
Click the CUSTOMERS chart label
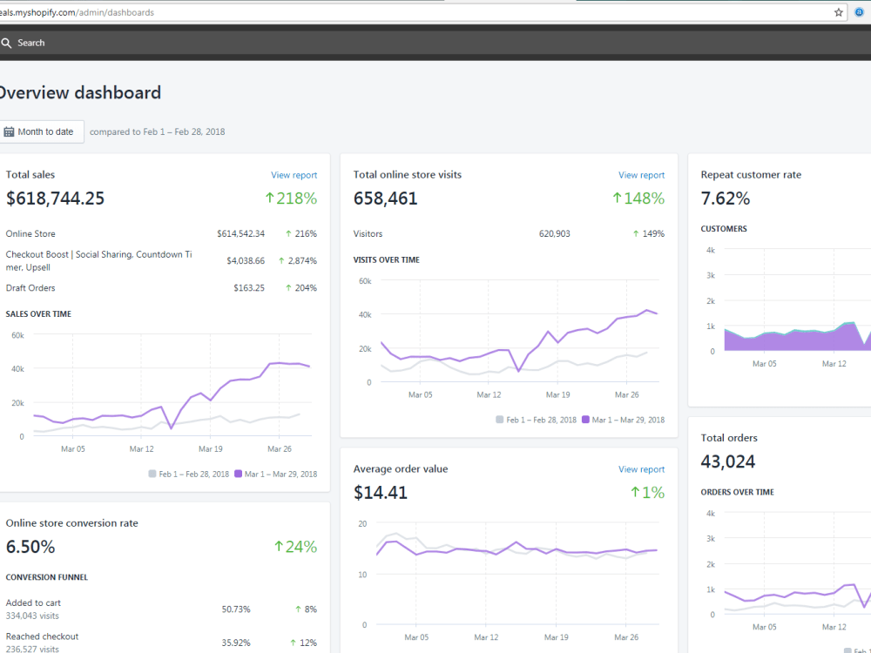724,229
